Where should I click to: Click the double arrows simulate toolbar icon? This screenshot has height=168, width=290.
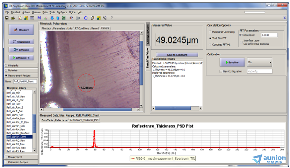tap(78, 18)
